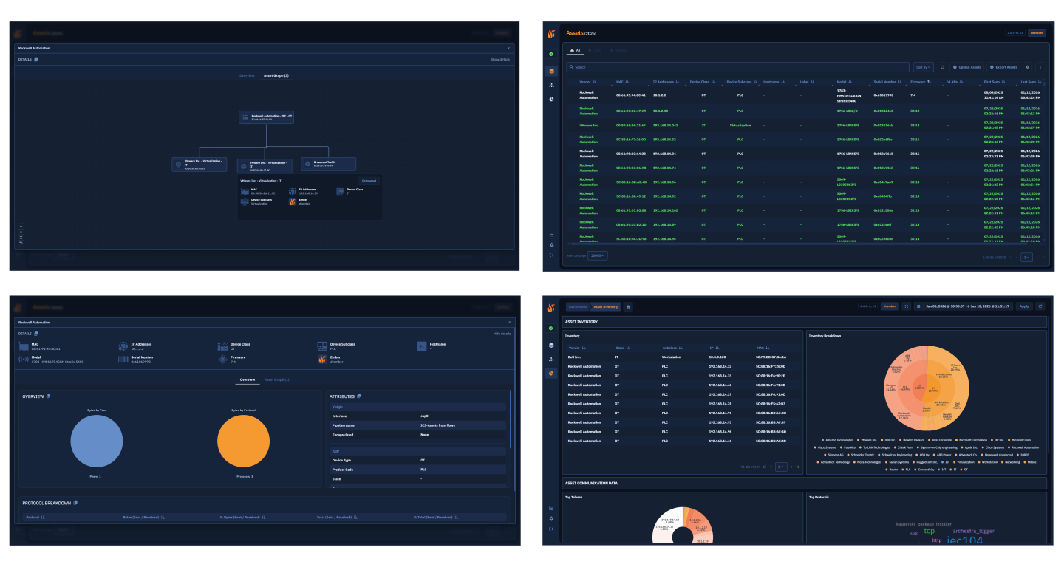Switch to the Asset Graph (3) tab
Viewport: 1064px width, 567px height.
(276, 75)
